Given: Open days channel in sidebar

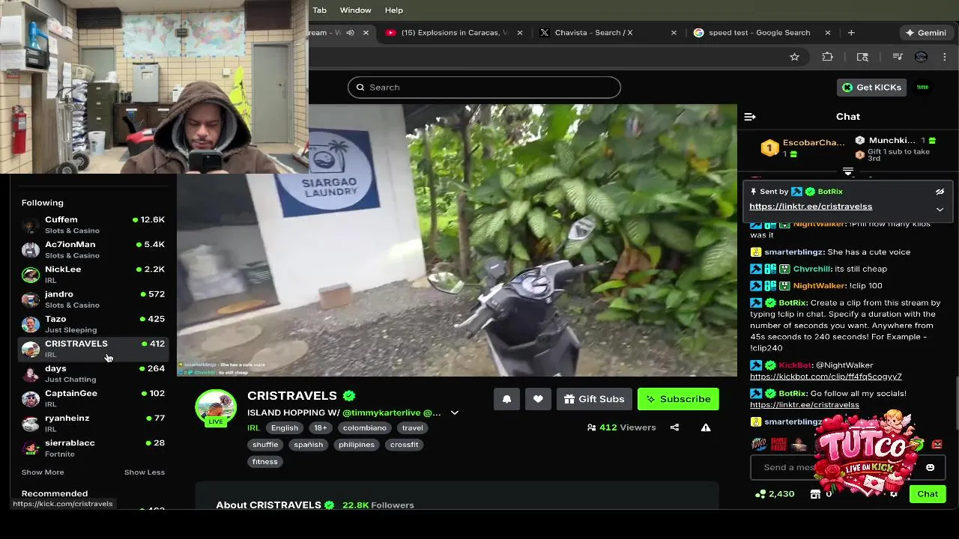Looking at the screenshot, I should 93,373.
